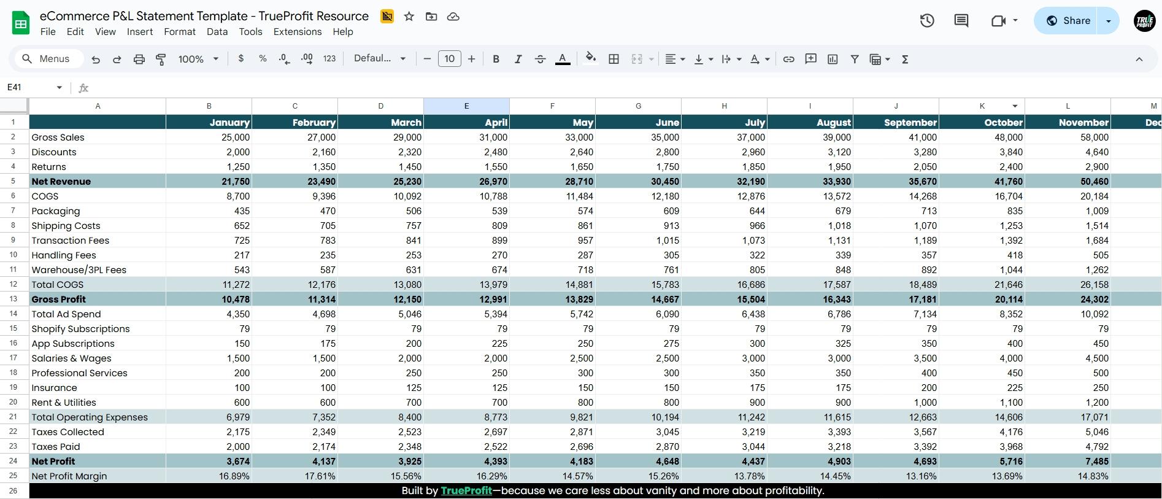Move document to a folder
The width and height of the screenshot is (1162, 499).
coord(431,17)
